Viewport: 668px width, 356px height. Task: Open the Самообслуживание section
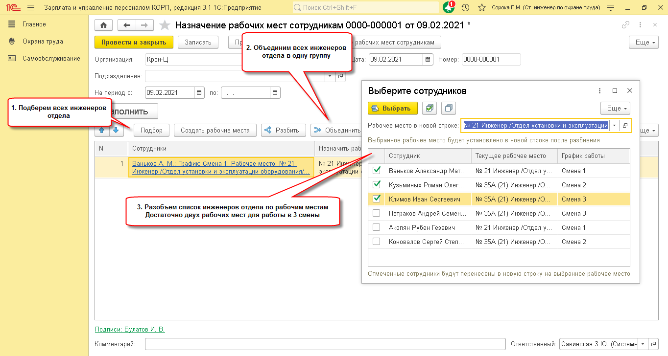pos(51,59)
